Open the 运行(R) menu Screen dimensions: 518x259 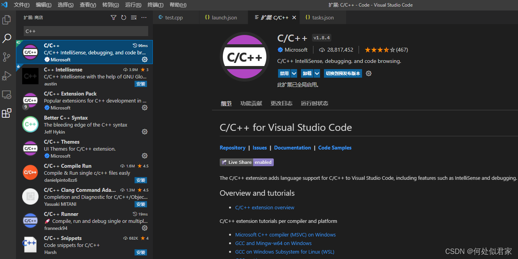(133, 5)
